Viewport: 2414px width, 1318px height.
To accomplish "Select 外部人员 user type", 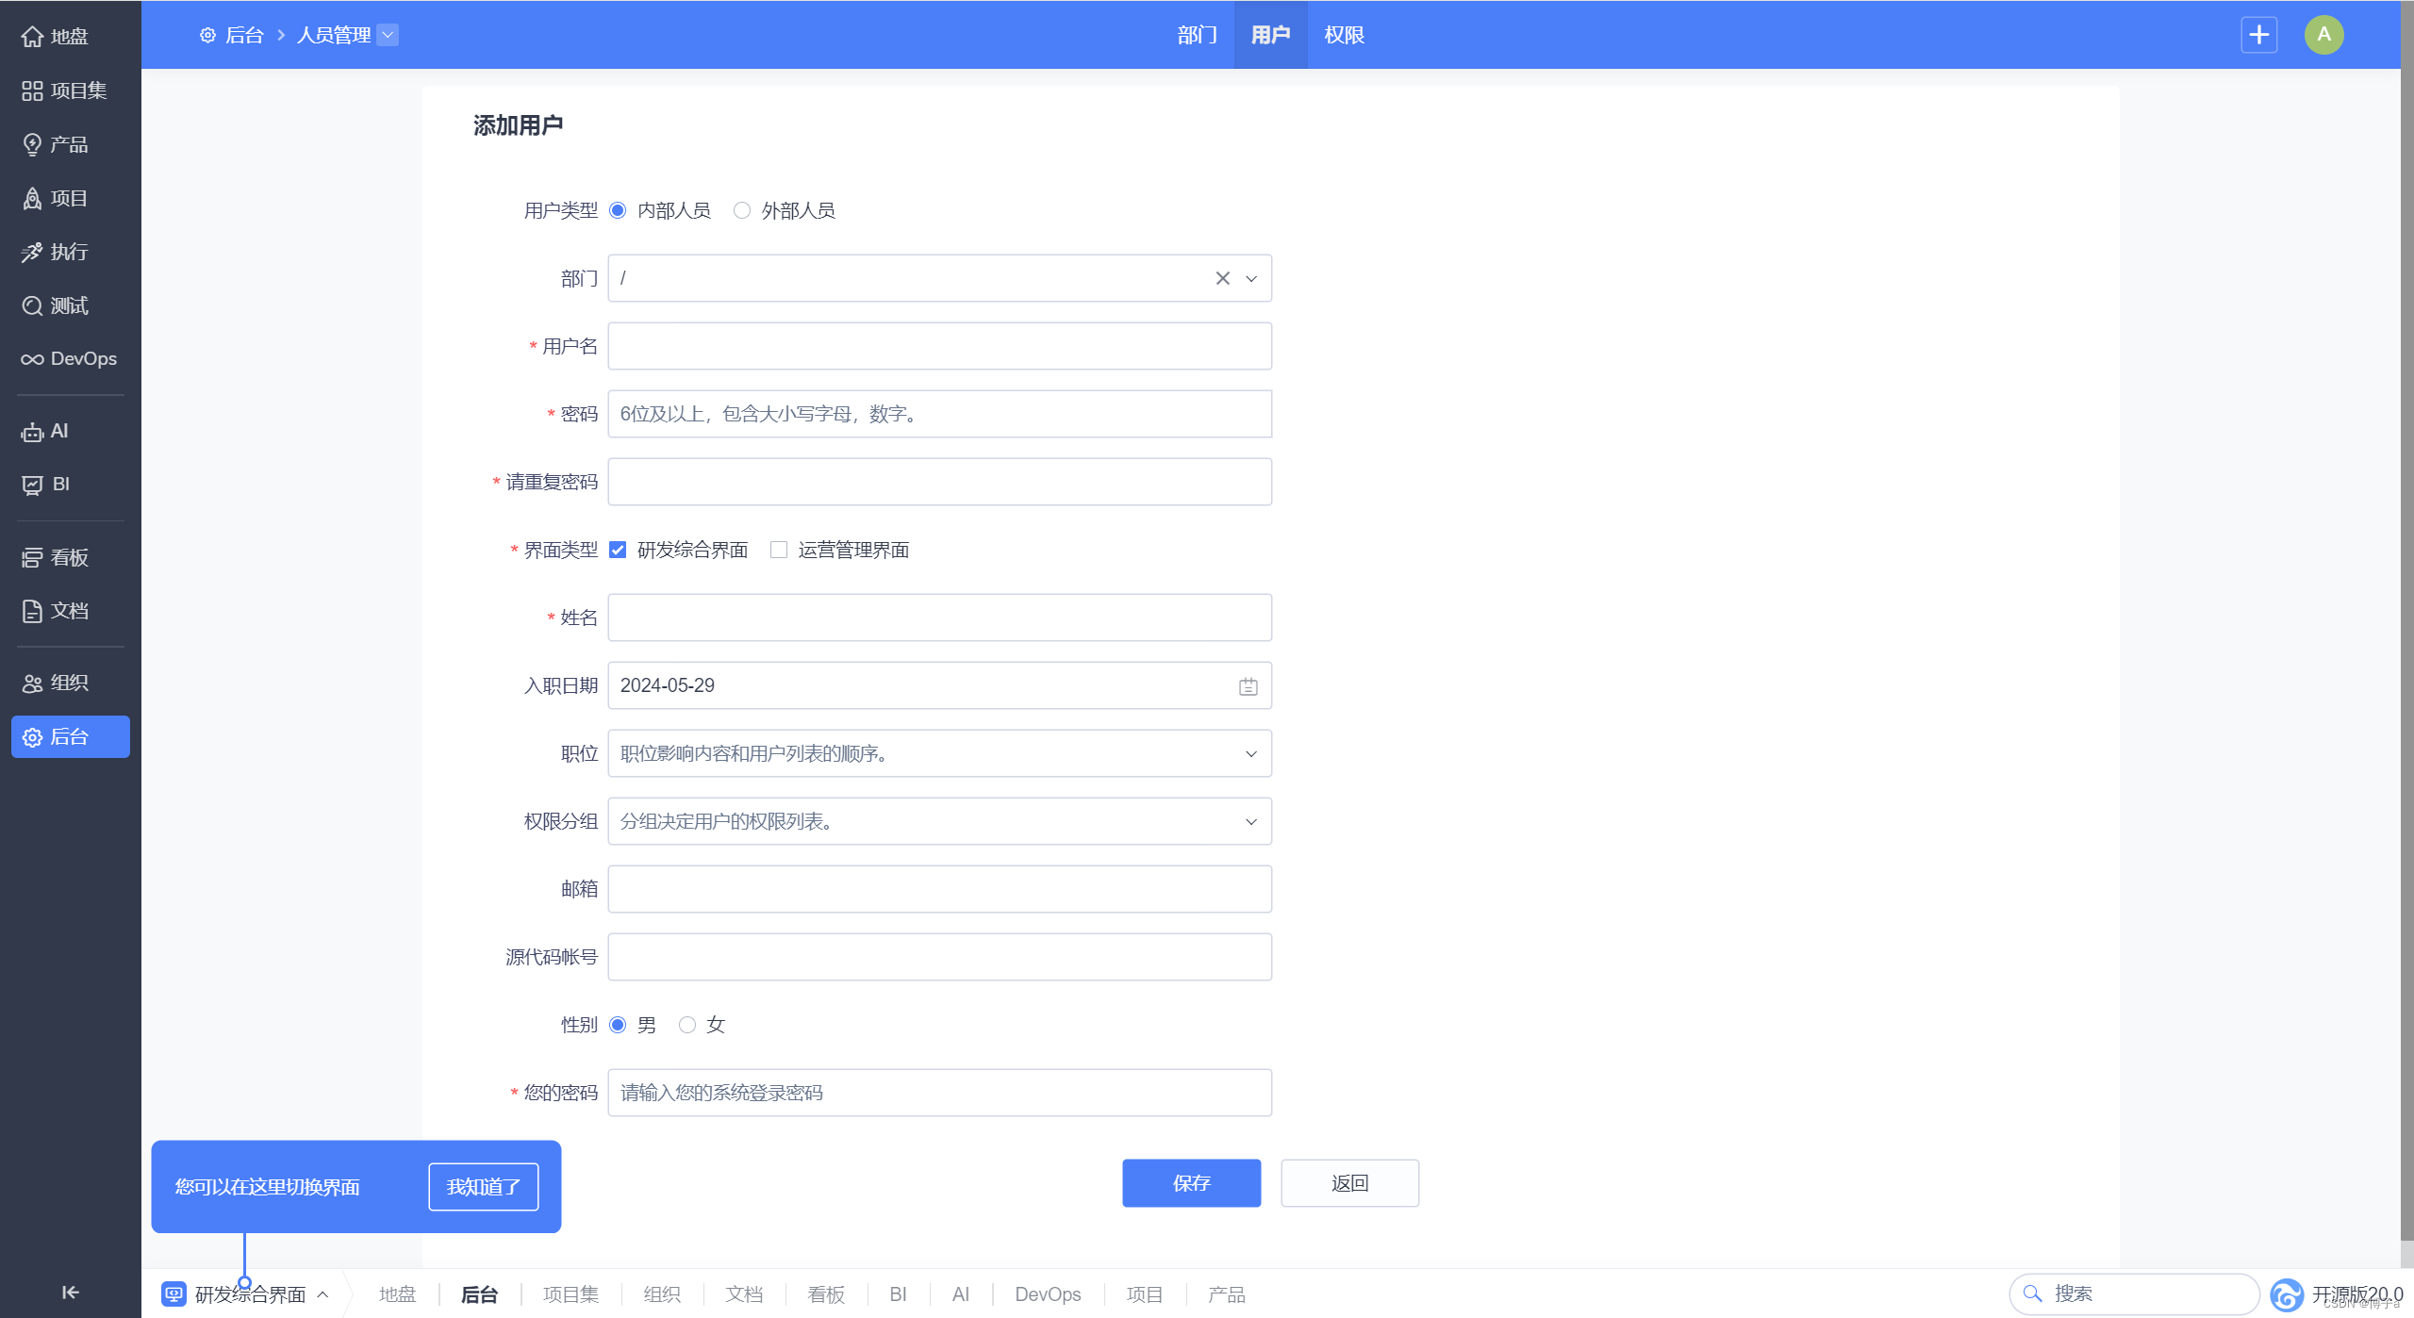I will [x=742, y=210].
